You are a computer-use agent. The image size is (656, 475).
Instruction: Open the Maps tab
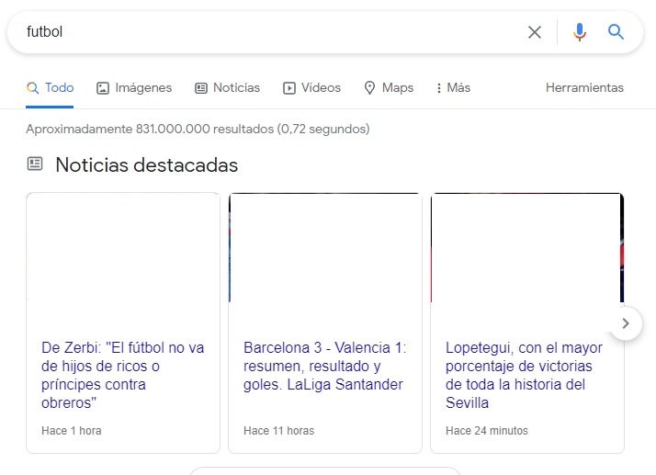[389, 88]
